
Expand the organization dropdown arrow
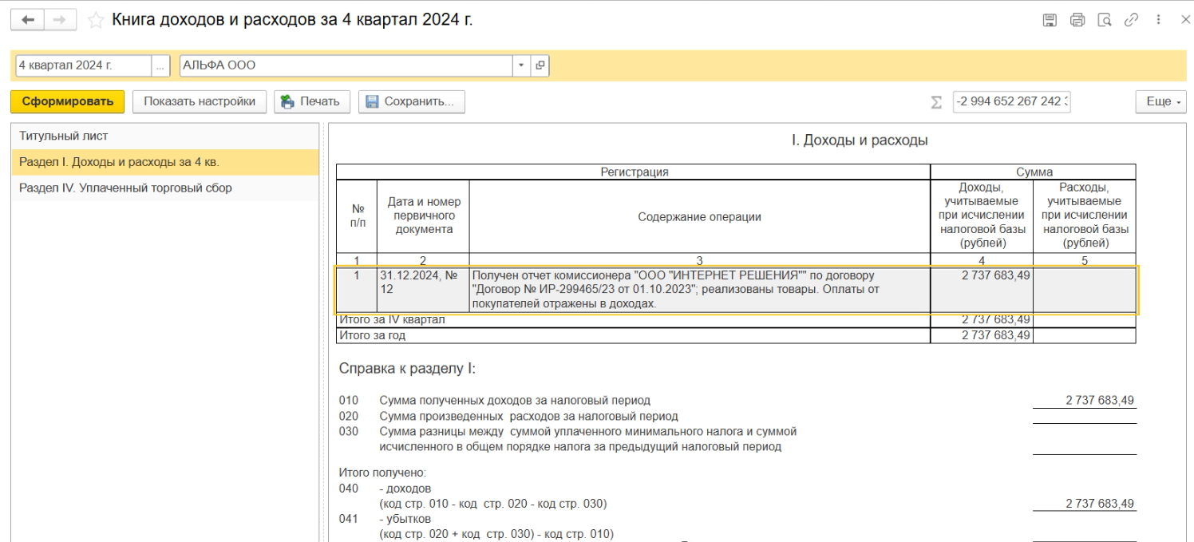(522, 65)
